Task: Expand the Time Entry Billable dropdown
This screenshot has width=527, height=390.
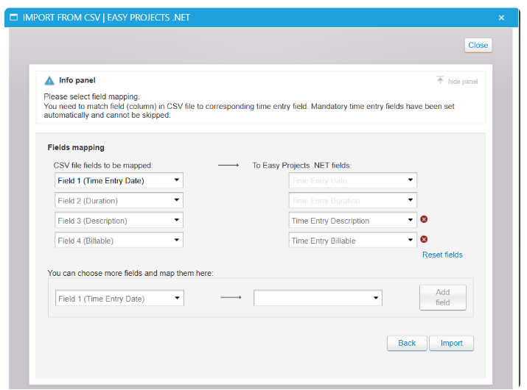Action: pos(352,241)
